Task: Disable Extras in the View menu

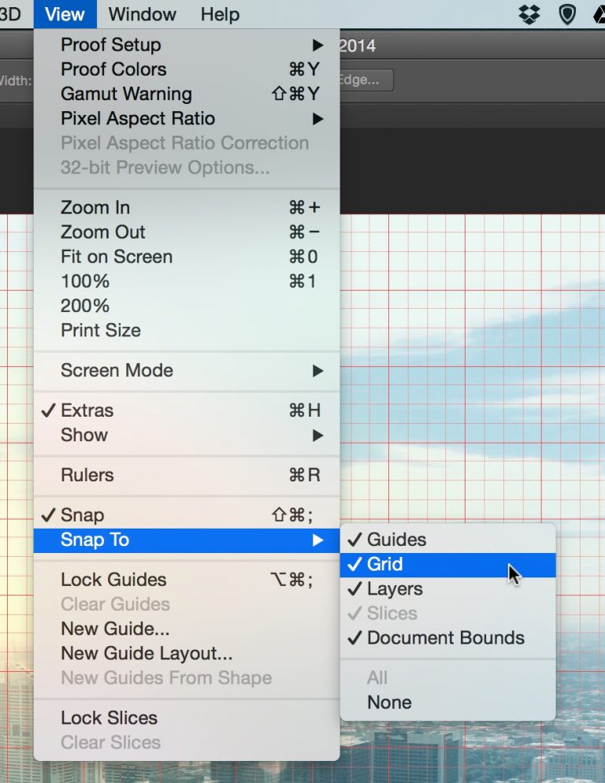Action: [88, 410]
